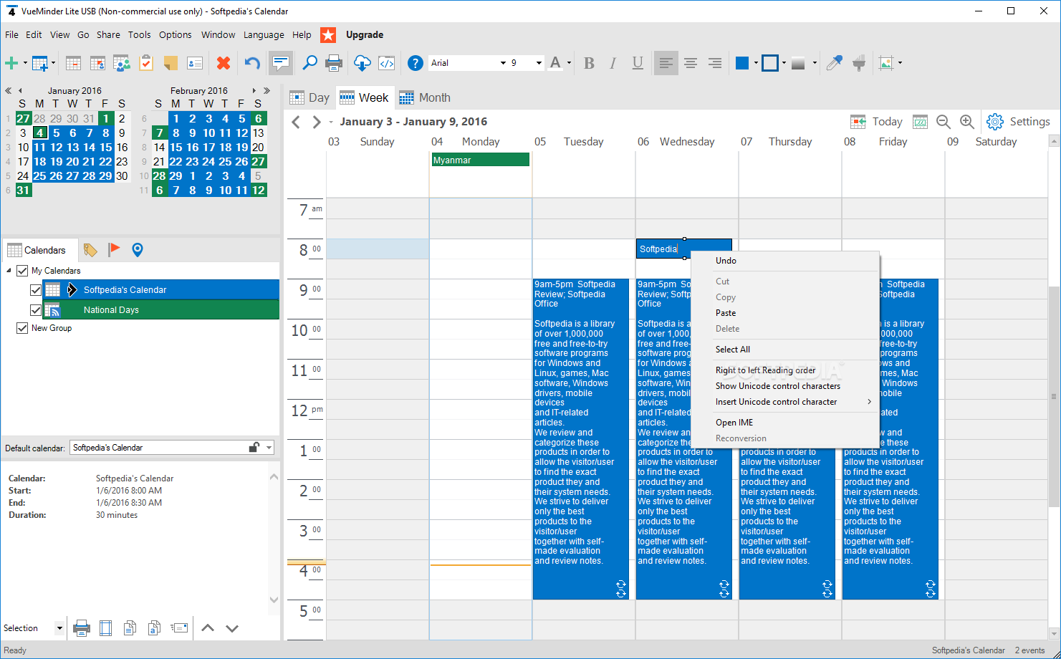The width and height of the screenshot is (1061, 659).
Task: Right align the text
Action: coord(715,63)
